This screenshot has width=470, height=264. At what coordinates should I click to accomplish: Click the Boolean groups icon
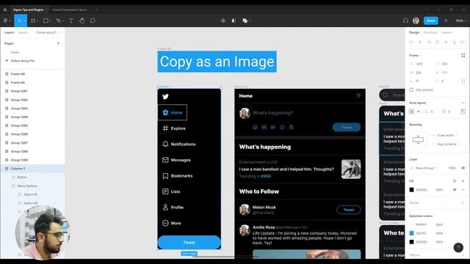[245, 21]
